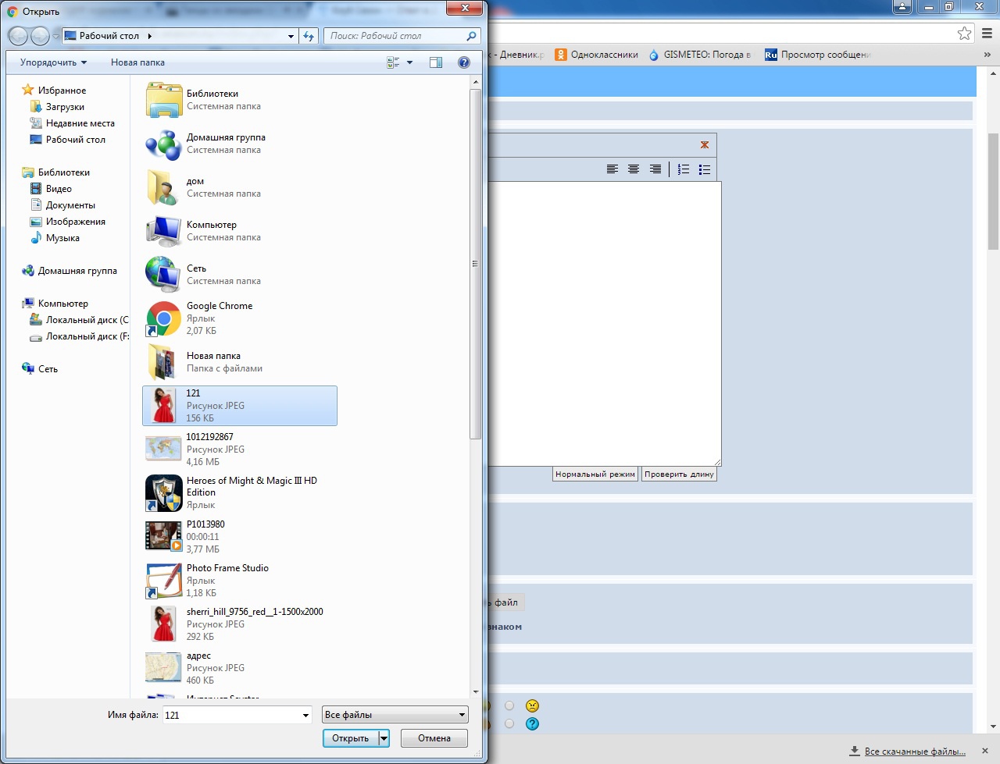Image resolution: width=1000 pixels, height=764 pixels.
Task: Align text left in the browser editor
Action: pyautogui.click(x=612, y=169)
